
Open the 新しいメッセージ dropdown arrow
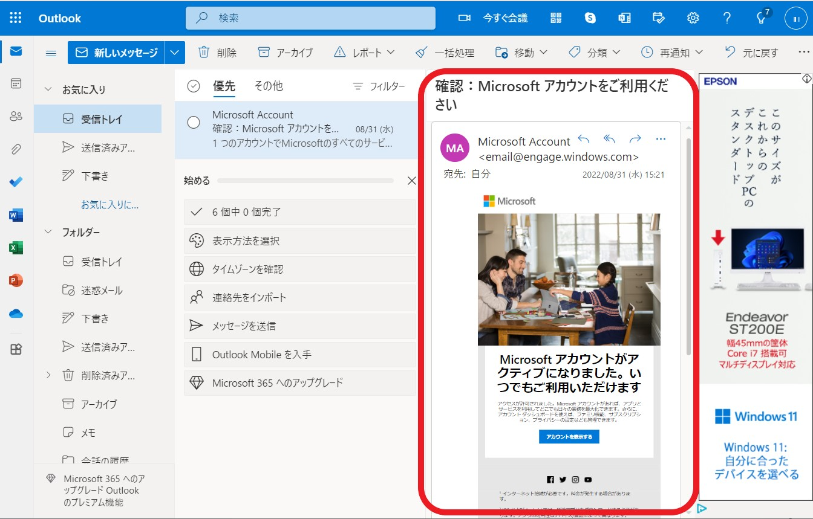pos(175,53)
